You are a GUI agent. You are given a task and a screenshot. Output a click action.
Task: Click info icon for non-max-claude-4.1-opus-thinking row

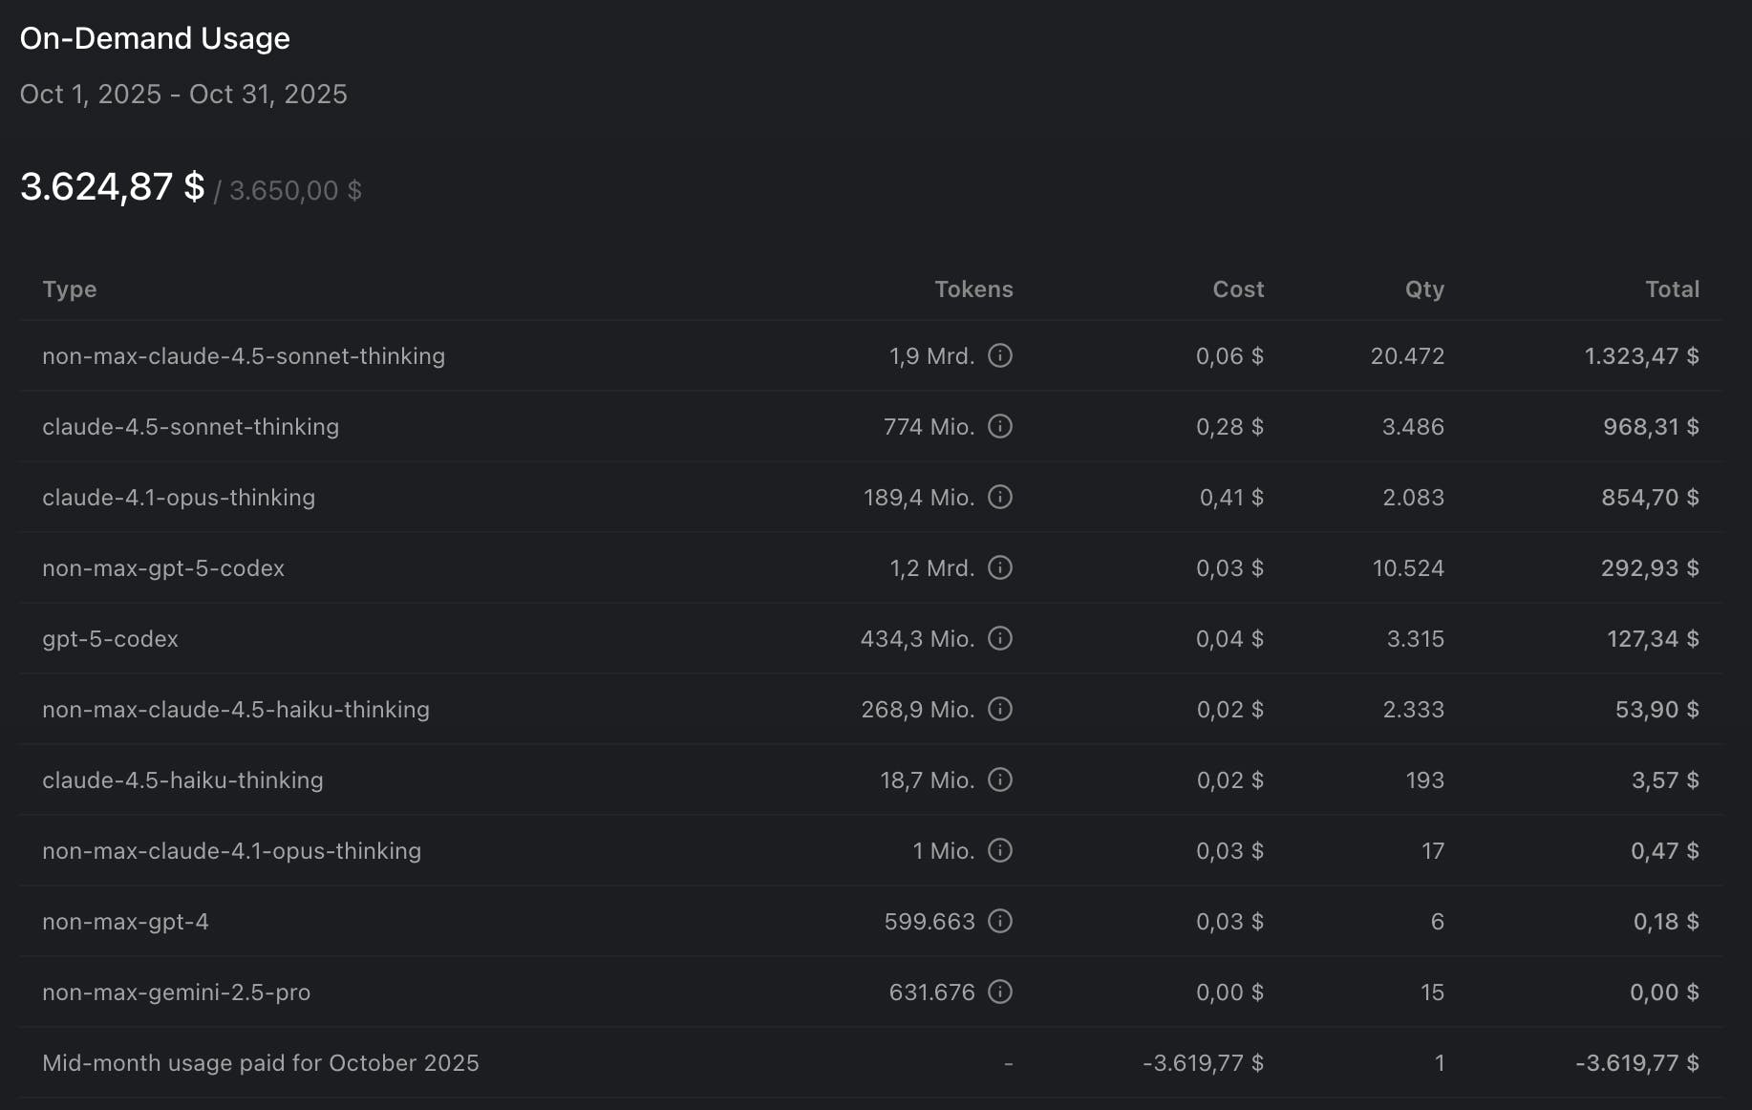(999, 850)
